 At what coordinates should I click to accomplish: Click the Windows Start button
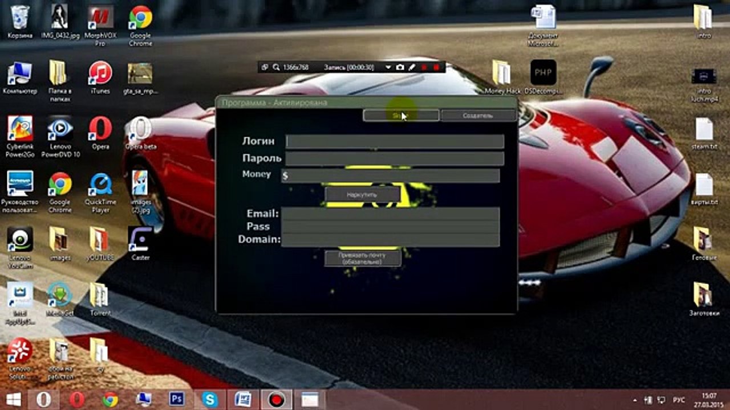click(14, 399)
